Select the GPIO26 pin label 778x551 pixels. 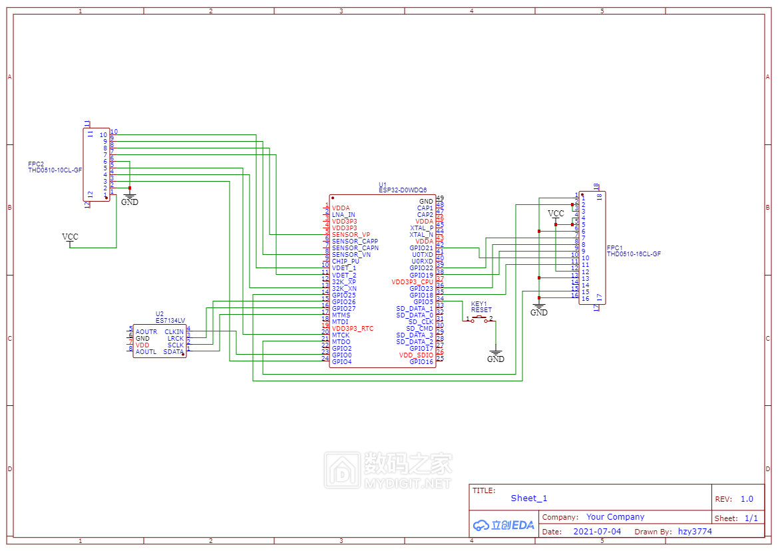(343, 301)
